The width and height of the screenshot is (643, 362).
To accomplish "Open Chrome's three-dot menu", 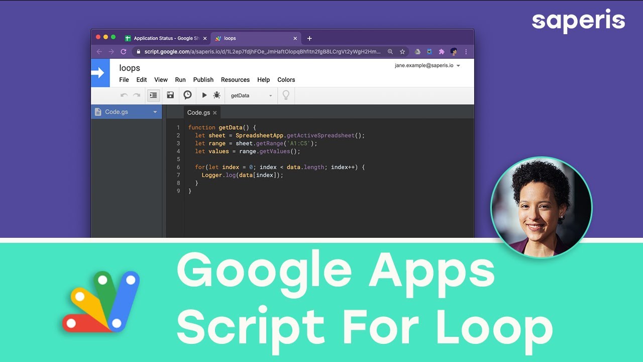I will click(466, 51).
